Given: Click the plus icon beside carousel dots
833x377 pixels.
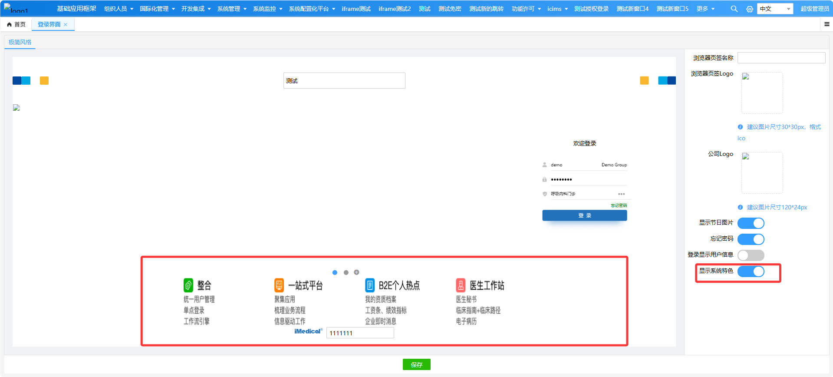Looking at the screenshot, I should click(356, 272).
